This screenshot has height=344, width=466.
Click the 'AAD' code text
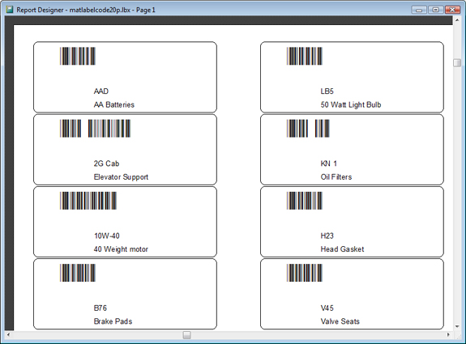pos(101,91)
